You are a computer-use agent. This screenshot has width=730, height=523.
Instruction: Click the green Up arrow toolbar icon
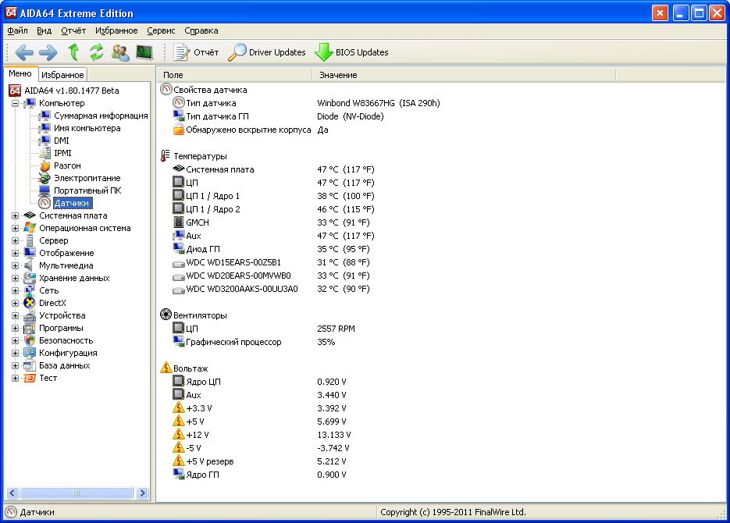coord(73,52)
